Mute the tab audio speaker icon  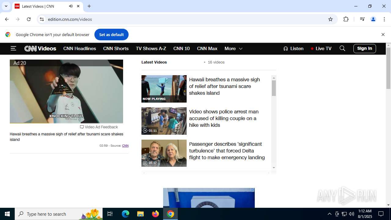[71, 6]
